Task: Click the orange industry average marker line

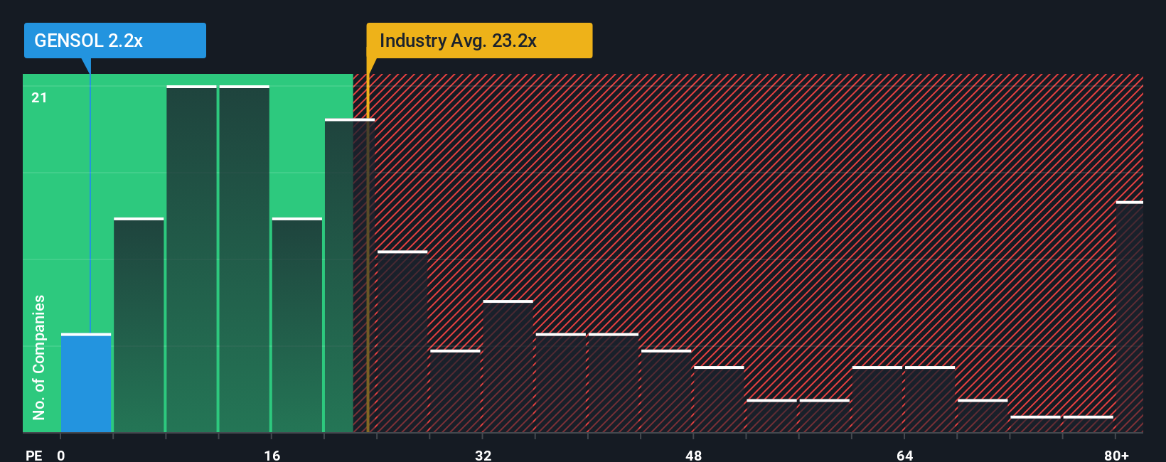Action: 368,245
